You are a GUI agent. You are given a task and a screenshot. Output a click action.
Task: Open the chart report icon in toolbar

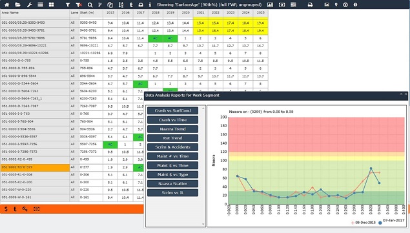pyautogui.click(x=270, y=5)
